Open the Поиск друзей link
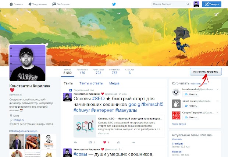228x157 pixels. coord(179,124)
